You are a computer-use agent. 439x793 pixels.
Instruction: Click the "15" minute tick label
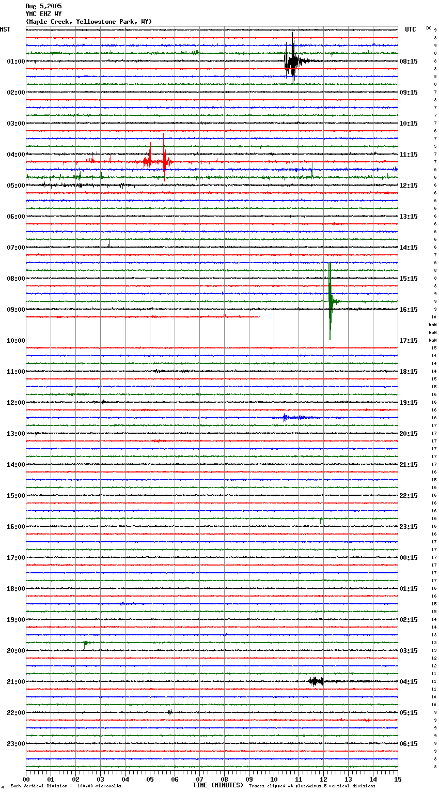[398, 779]
